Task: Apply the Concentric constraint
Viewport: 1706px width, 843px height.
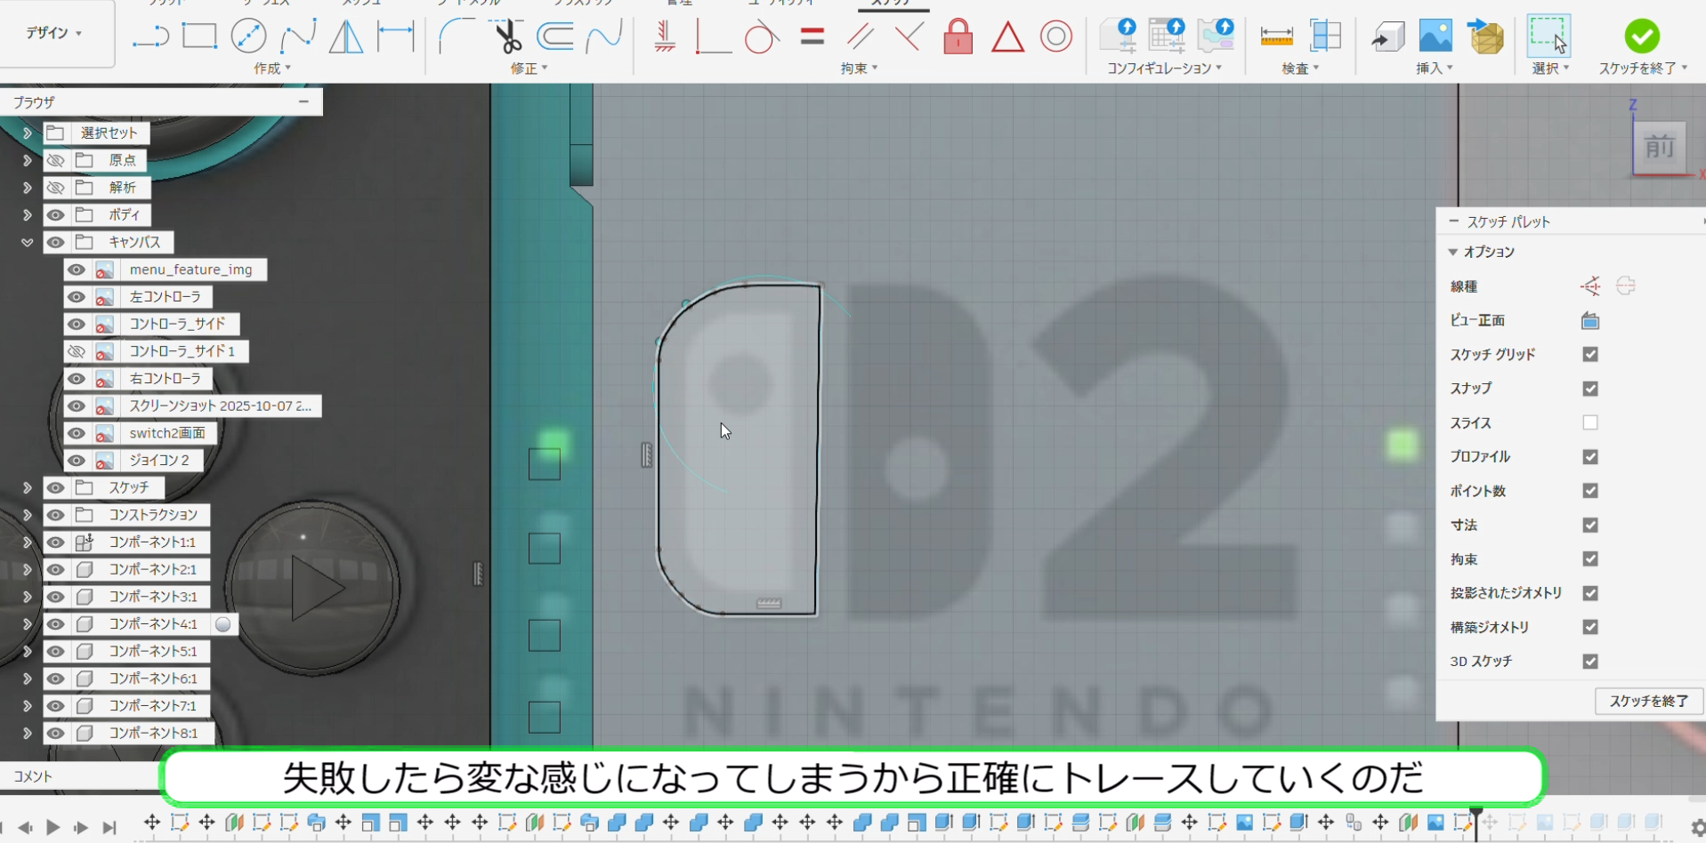Action: tap(1056, 36)
